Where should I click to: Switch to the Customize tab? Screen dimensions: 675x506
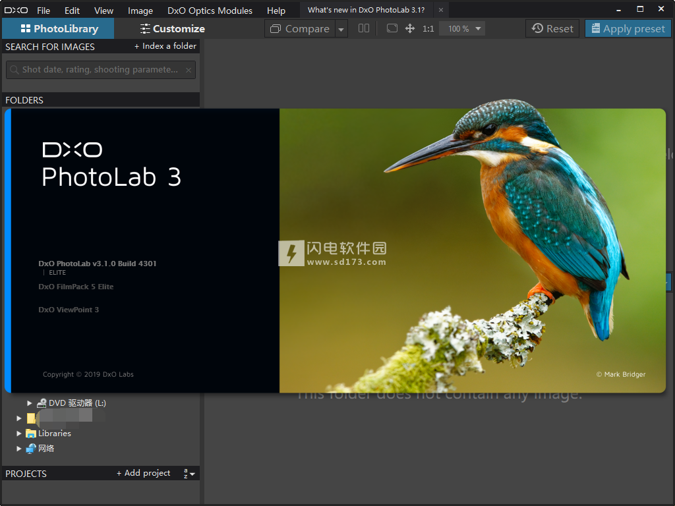(x=172, y=28)
